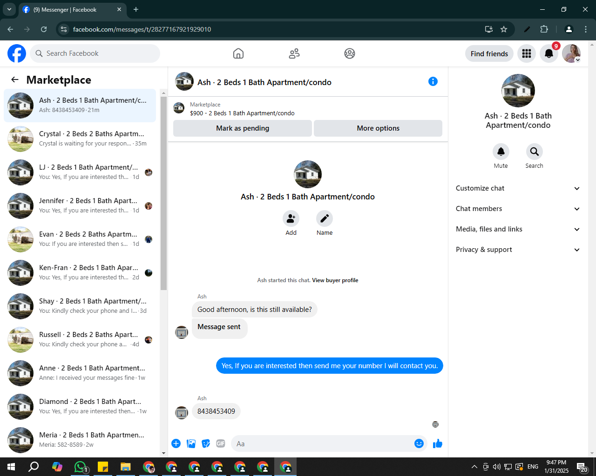Open Chrome profile icon in toolbar
This screenshot has height=476, width=596.
click(x=569, y=29)
